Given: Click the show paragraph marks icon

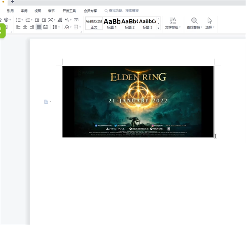Looking at the screenshot, I should (67, 20).
